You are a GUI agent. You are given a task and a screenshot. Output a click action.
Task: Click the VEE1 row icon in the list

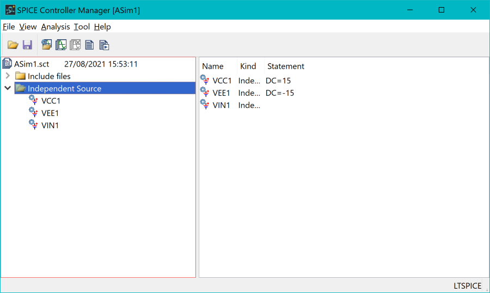(205, 92)
